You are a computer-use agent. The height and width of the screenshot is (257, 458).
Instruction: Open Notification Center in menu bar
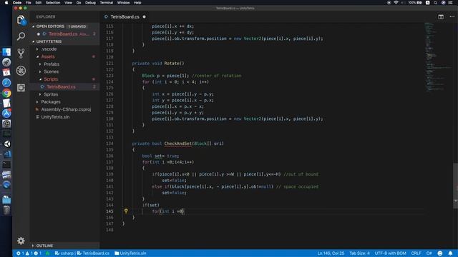tap(451, 3)
